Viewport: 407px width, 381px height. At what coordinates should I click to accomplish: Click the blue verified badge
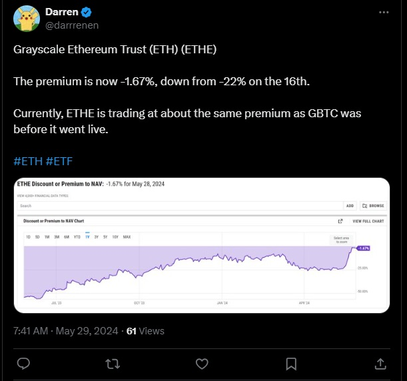pos(86,12)
